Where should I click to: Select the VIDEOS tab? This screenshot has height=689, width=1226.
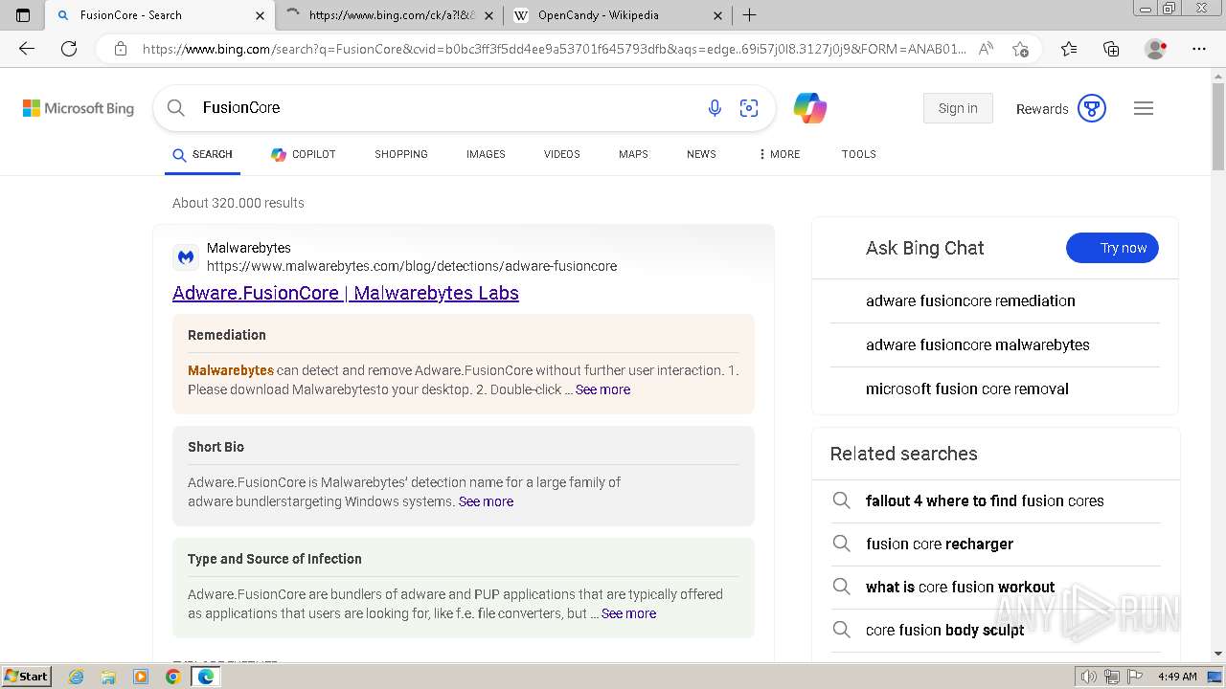[x=562, y=154]
